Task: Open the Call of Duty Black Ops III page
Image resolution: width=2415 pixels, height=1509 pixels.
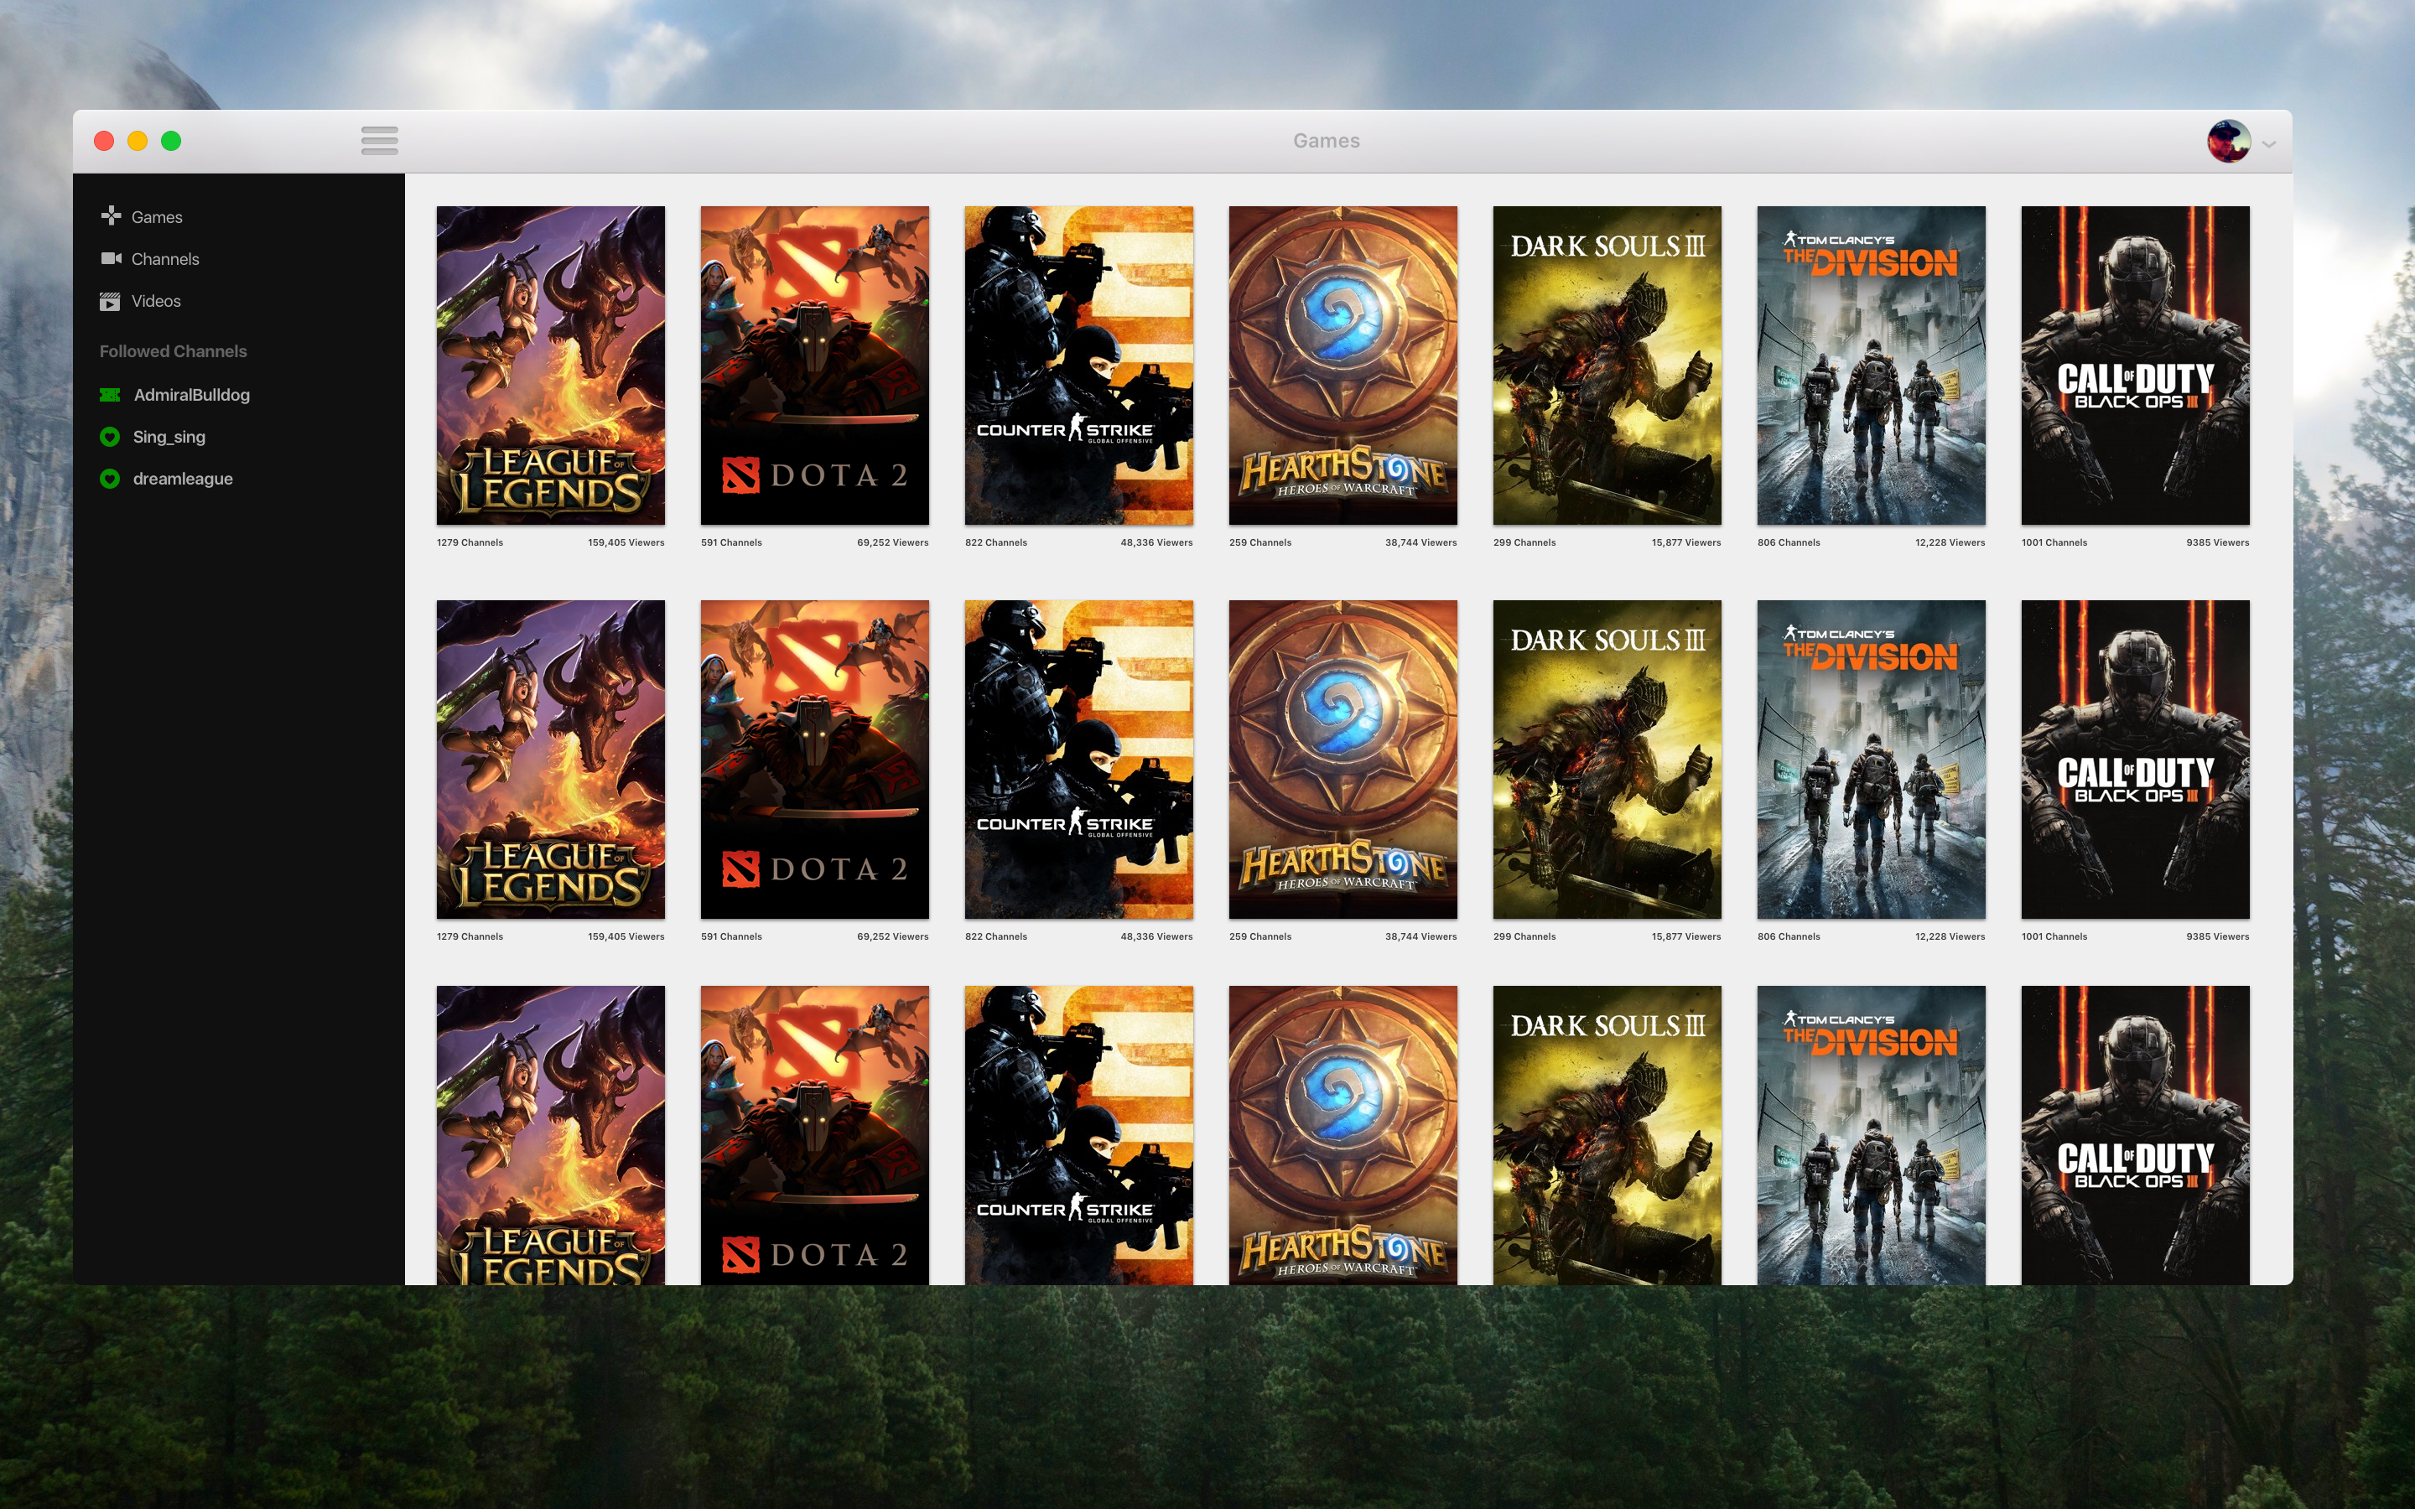Action: tap(2135, 366)
